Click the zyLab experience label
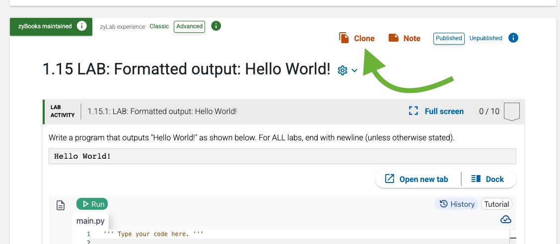Screen dimensions: 560x244 point(123,27)
